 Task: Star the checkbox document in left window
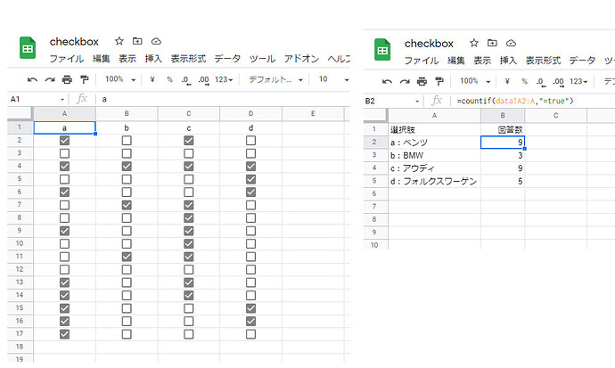[119, 41]
